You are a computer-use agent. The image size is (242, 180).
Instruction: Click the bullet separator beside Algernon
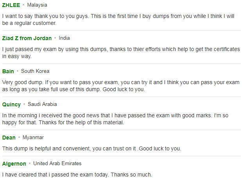(30, 163)
